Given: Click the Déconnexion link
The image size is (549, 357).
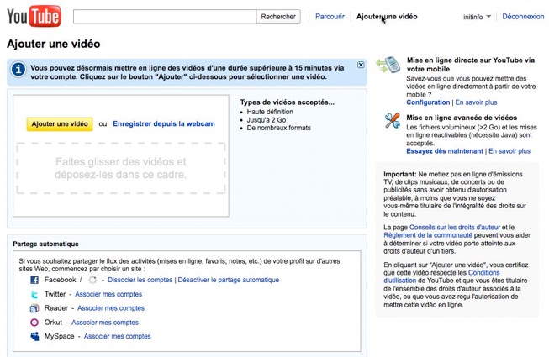Looking at the screenshot, I should pyautogui.click(x=523, y=17).
